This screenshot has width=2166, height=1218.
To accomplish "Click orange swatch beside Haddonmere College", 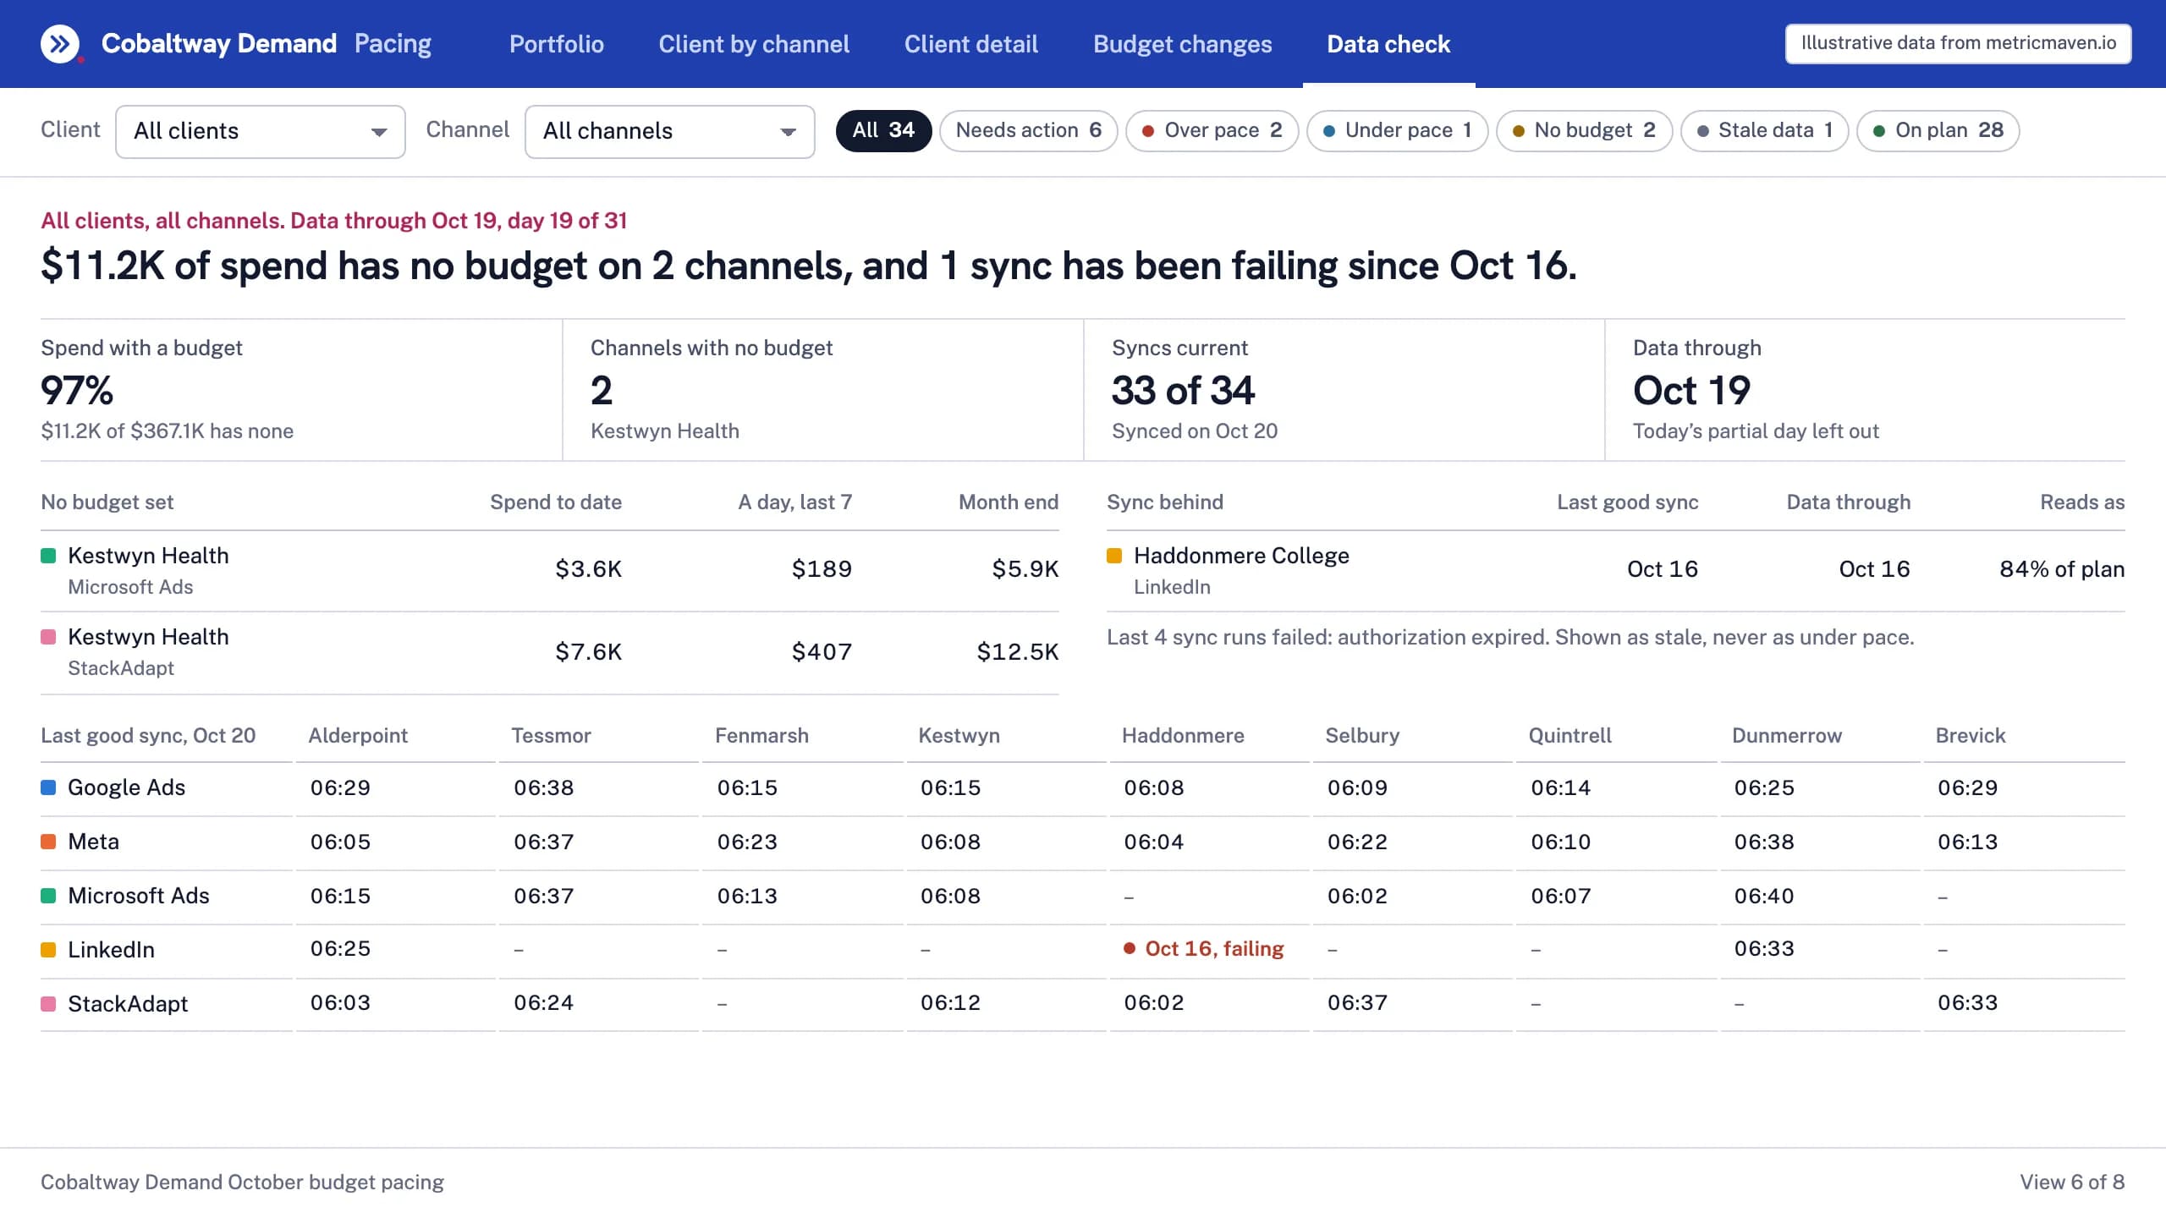I will [x=1114, y=556].
